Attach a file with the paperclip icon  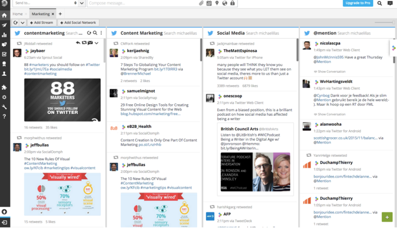[201, 3]
